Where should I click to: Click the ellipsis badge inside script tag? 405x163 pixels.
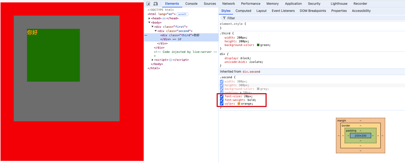tap(170, 60)
